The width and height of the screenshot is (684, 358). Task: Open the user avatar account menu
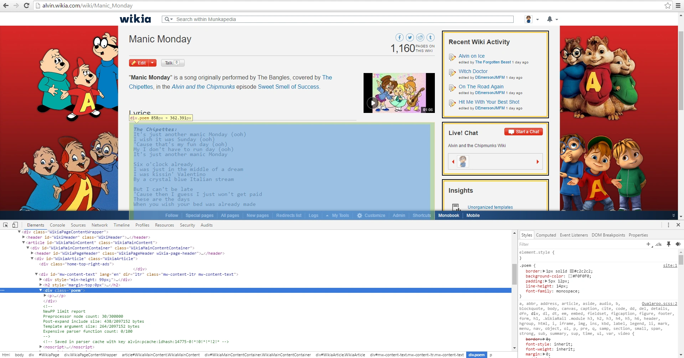tap(531, 19)
